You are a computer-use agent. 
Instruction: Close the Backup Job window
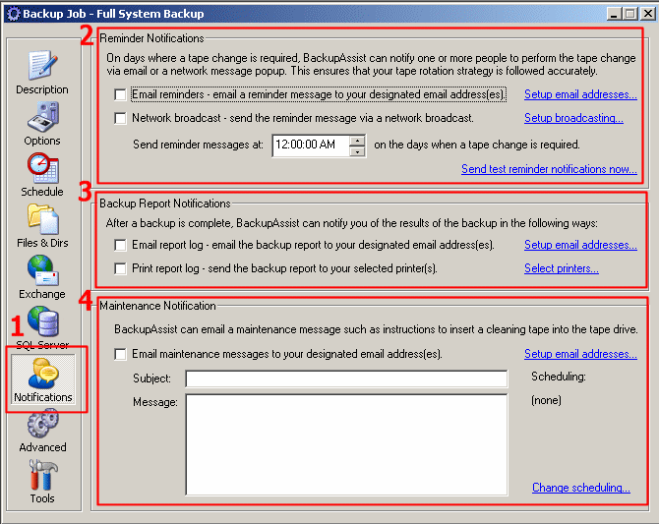(x=647, y=14)
